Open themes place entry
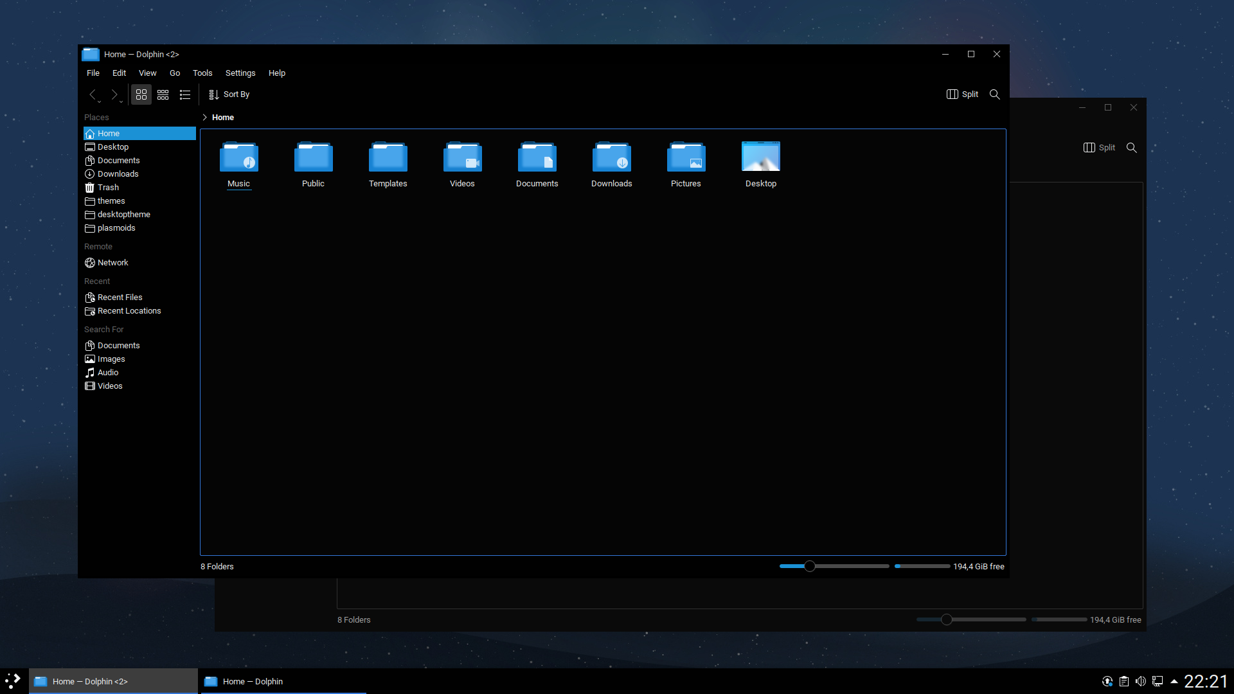 click(139, 201)
